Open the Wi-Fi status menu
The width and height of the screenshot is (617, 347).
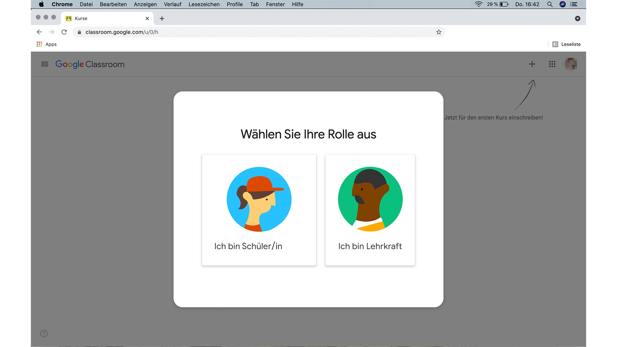pyautogui.click(x=478, y=4)
